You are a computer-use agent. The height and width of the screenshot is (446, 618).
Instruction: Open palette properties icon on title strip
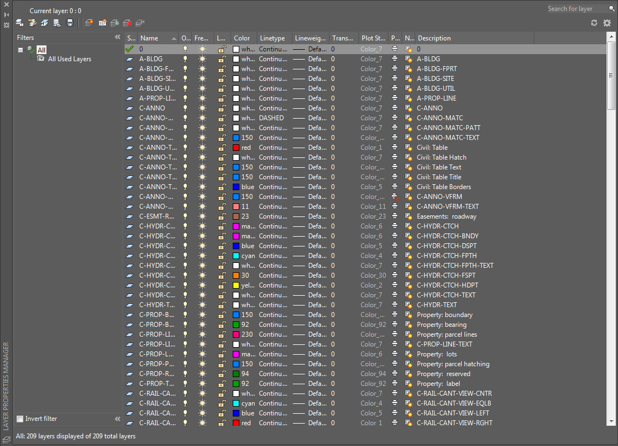(7, 25)
